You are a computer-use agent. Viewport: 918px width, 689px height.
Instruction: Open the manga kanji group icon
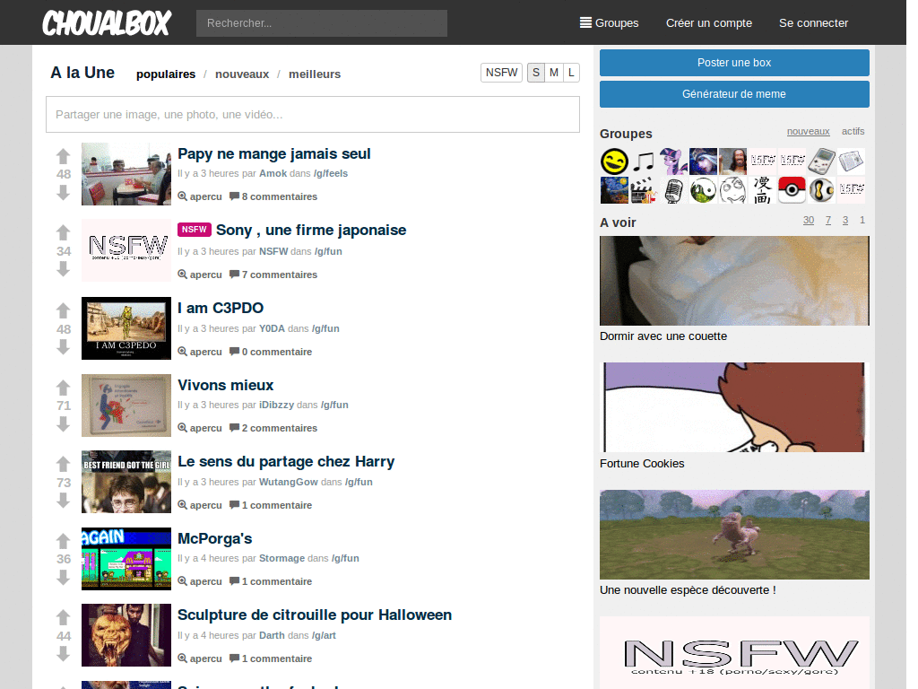(762, 190)
